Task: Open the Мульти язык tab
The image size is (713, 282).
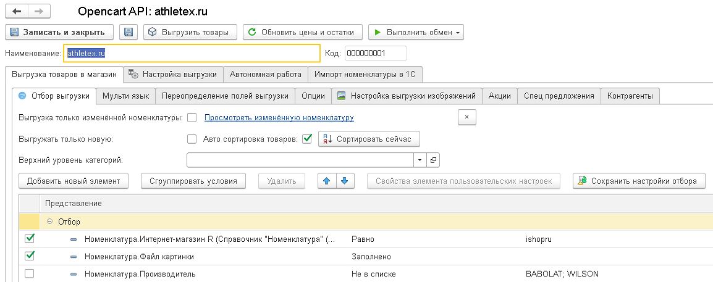Action: click(x=125, y=96)
